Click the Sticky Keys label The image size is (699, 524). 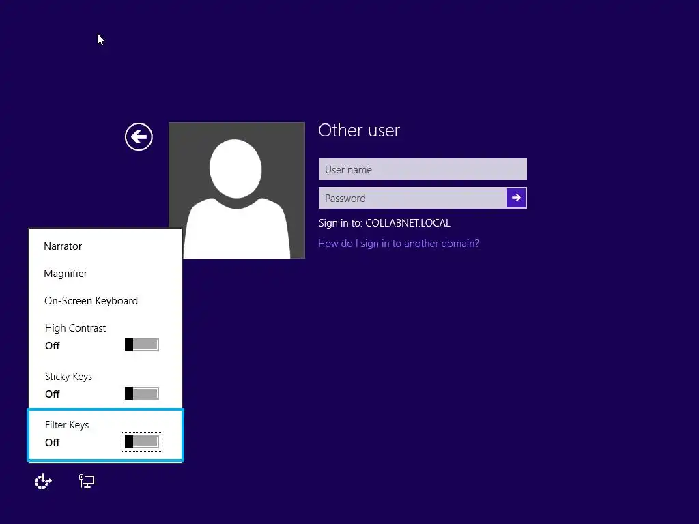point(69,377)
